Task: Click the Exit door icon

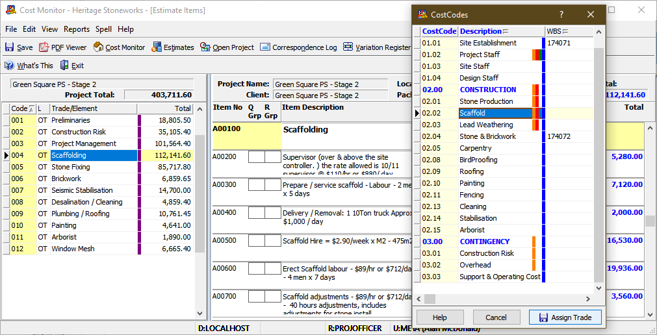Action: tap(64, 66)
